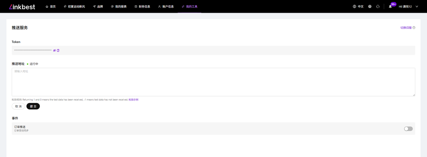
Task: Click the 取消 cancel button
Action: [x=18, y=106]
